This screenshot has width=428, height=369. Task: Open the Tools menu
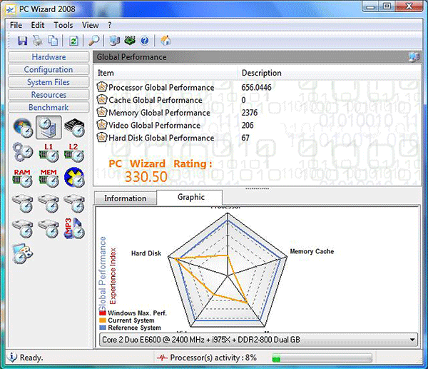point(63,25)
